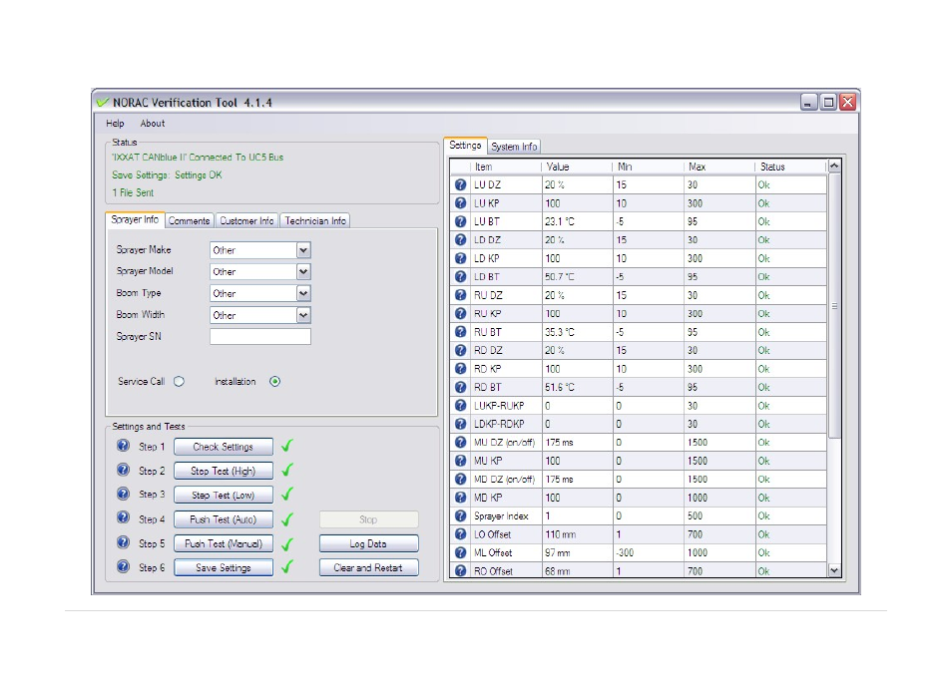Click the scroll up arrow of settings table

pyautogui.click(x=835, y=166)
